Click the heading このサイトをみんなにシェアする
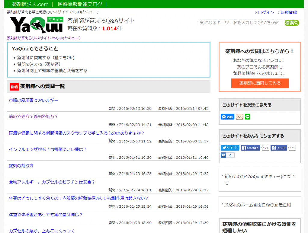This screenshot has width=308, height=233. (x=253, y=136)
